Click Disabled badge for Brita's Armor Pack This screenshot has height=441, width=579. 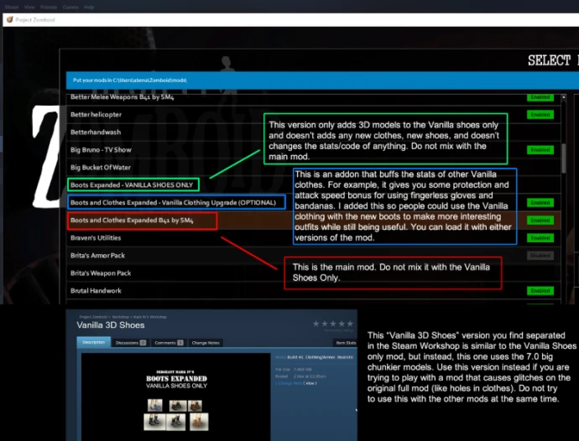540,256
